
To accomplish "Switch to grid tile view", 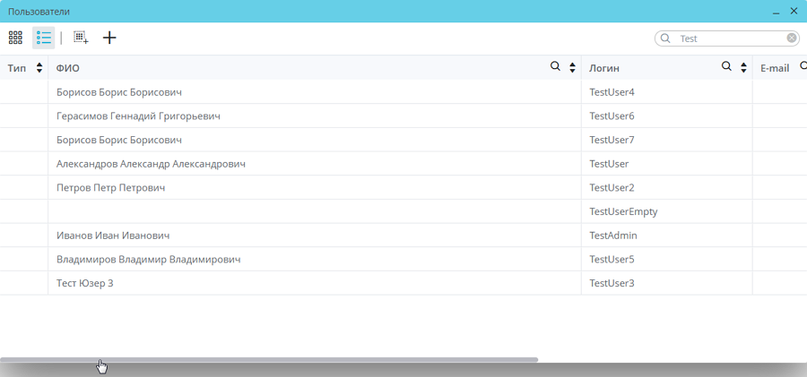I will [x=15, y=38].
